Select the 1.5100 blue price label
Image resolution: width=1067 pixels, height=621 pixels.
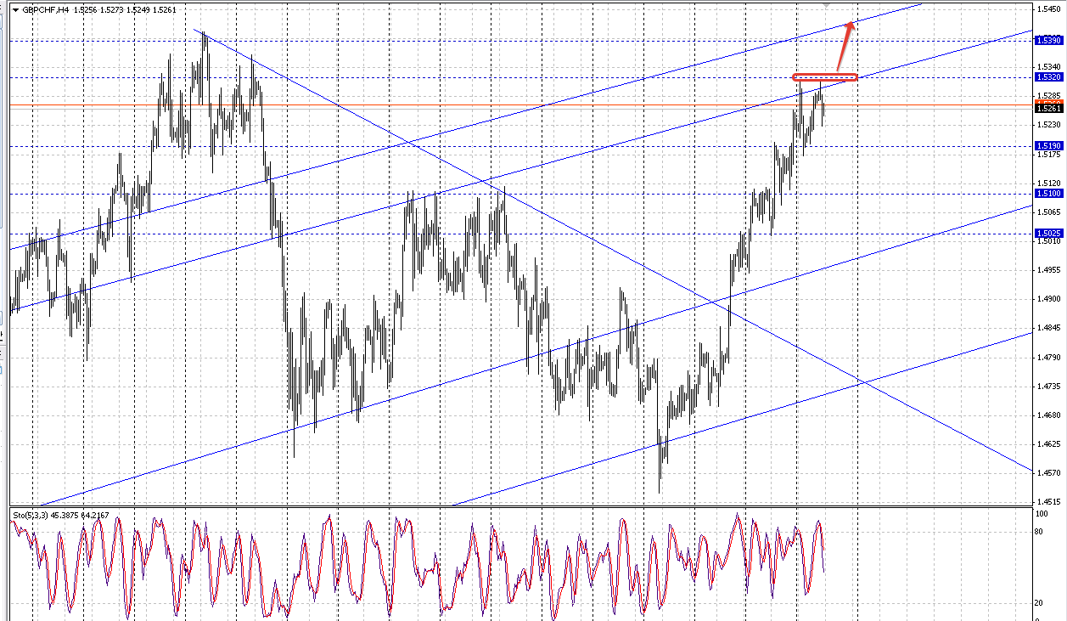pos(1049,194)
